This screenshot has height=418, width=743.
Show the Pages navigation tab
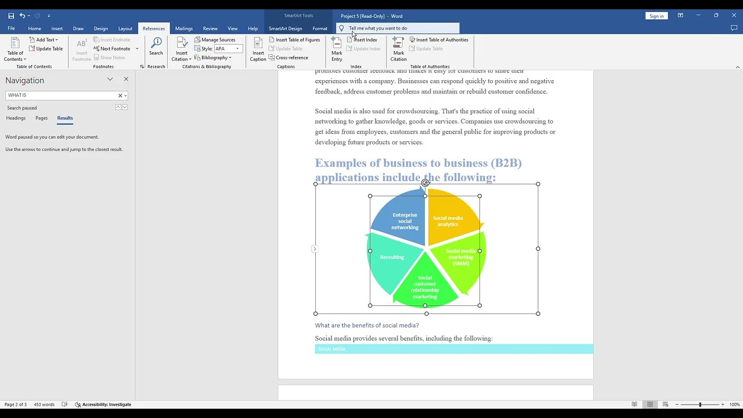point(41,118)
